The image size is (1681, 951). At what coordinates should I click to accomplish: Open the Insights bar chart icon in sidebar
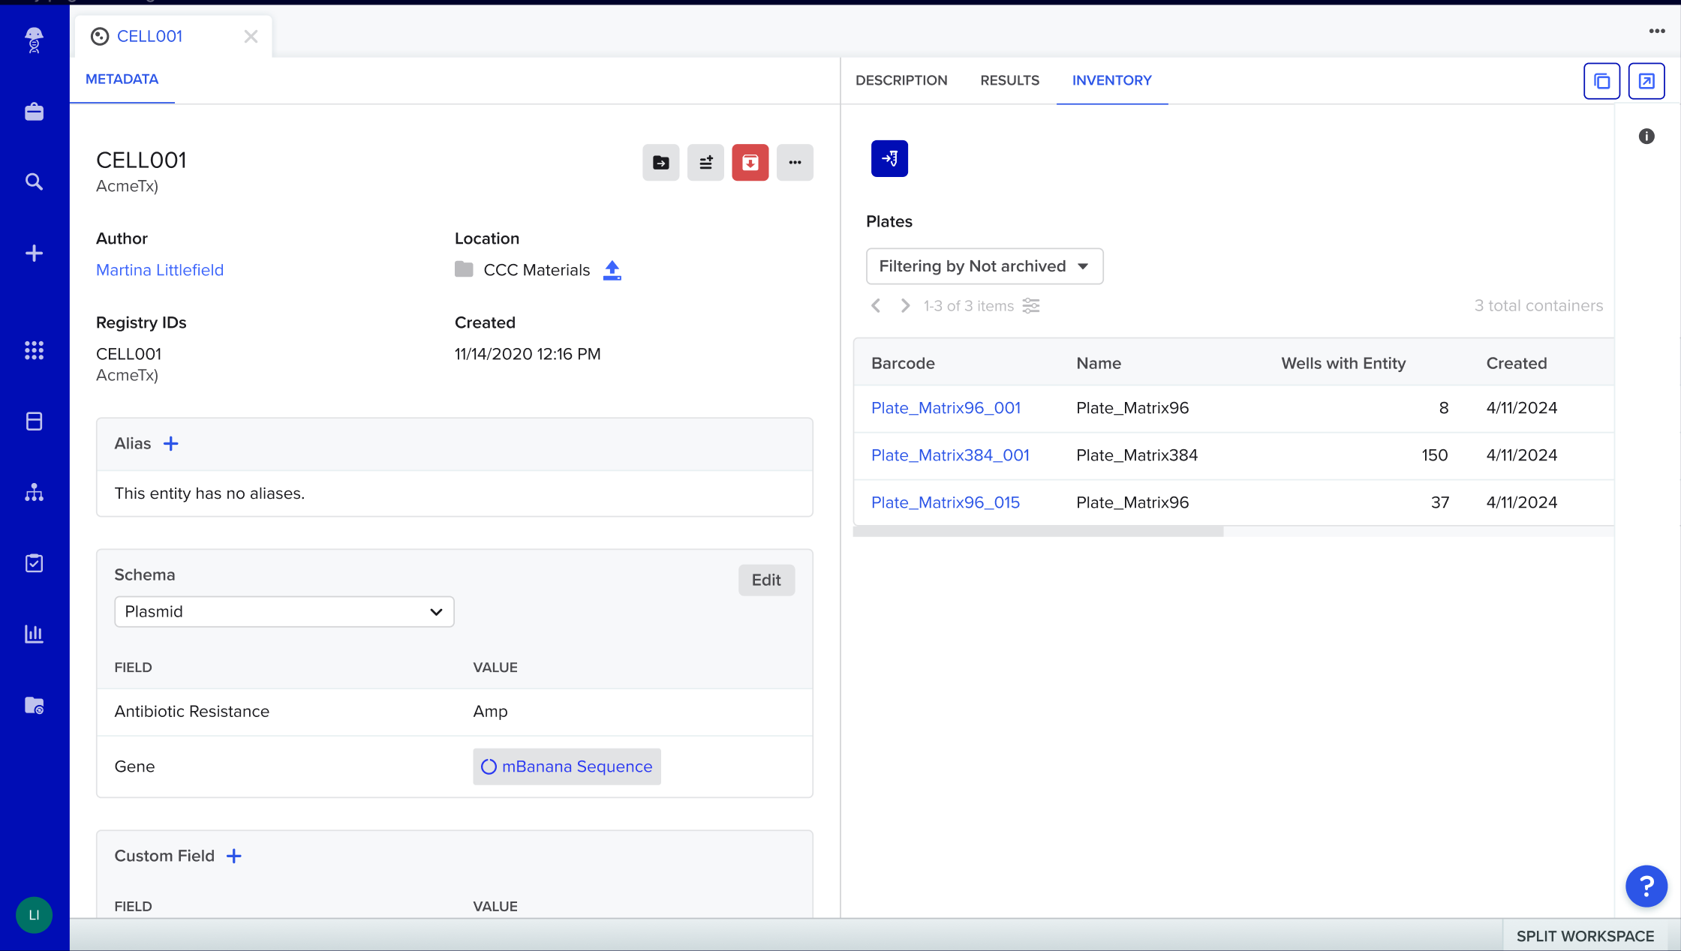(34, 634)
